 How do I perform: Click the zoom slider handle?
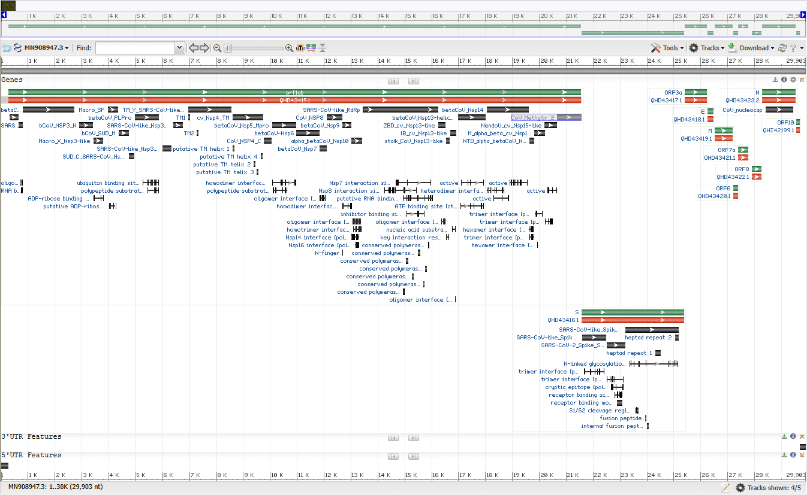coord(228,48)
